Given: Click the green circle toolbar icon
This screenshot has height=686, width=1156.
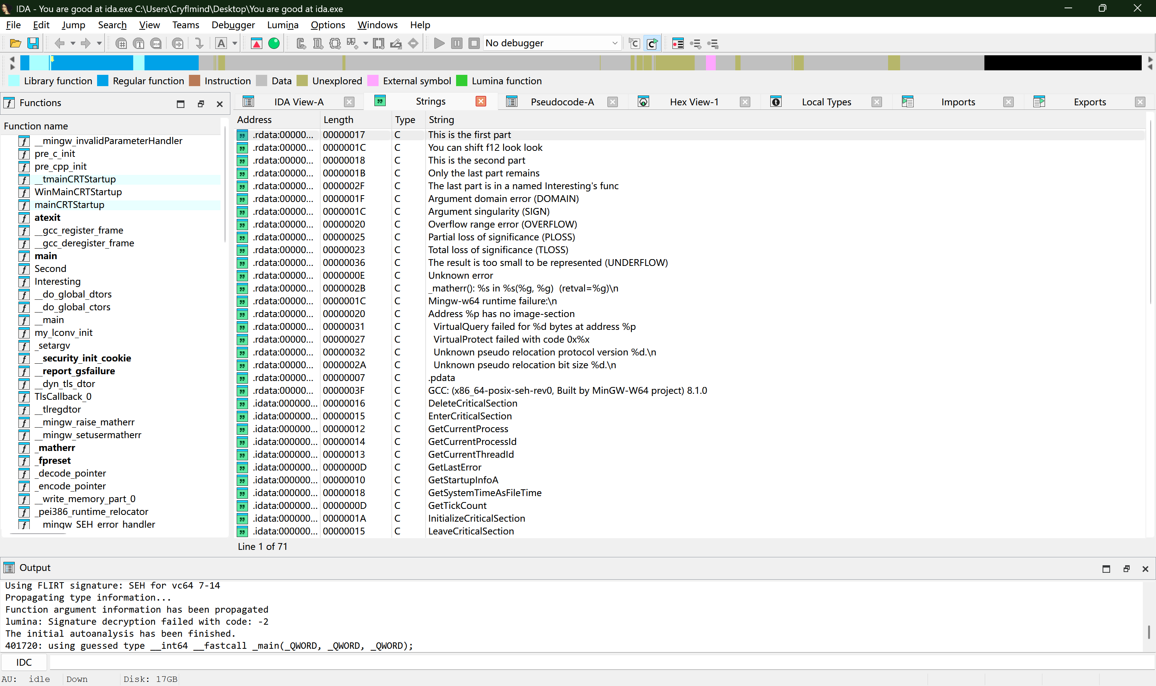Looking at the screenshot, I should pyautogui.click(x=274, y=44).
